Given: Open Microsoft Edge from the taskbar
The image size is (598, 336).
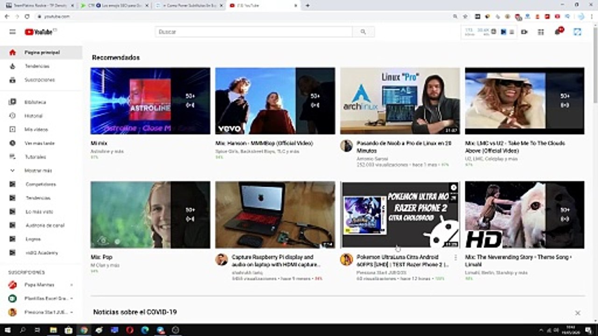Looking at the screenshot, I should pos(145,330).
